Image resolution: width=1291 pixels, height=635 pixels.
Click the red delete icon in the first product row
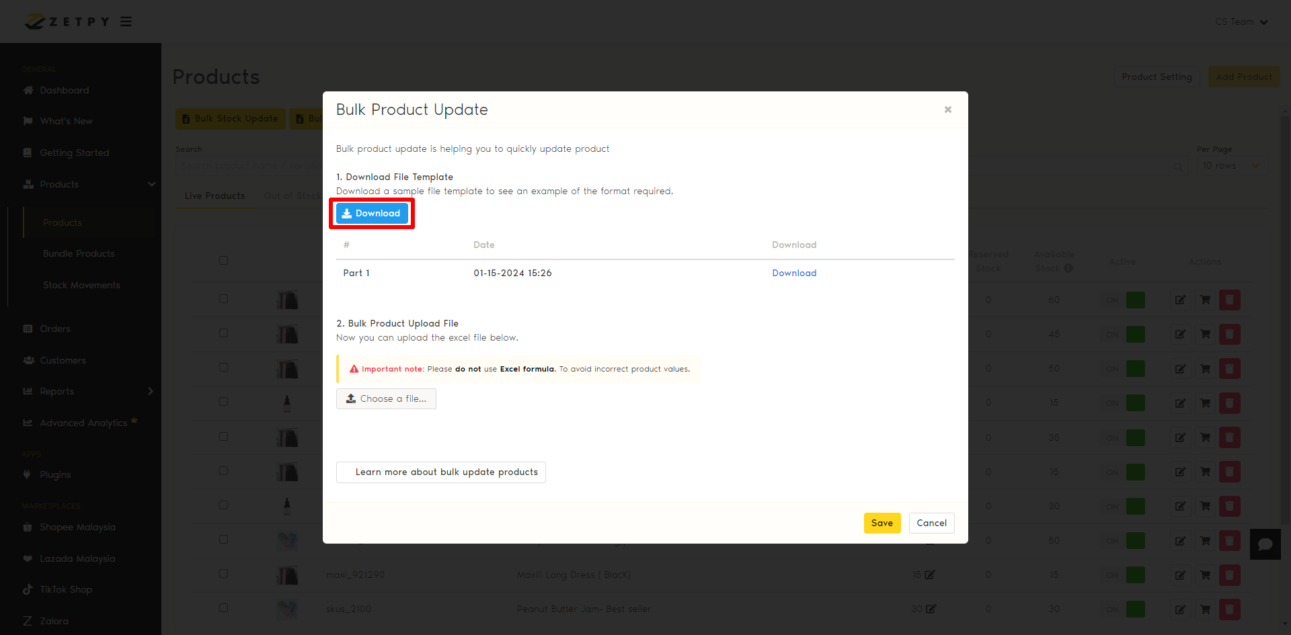[x=1229, y=300]
